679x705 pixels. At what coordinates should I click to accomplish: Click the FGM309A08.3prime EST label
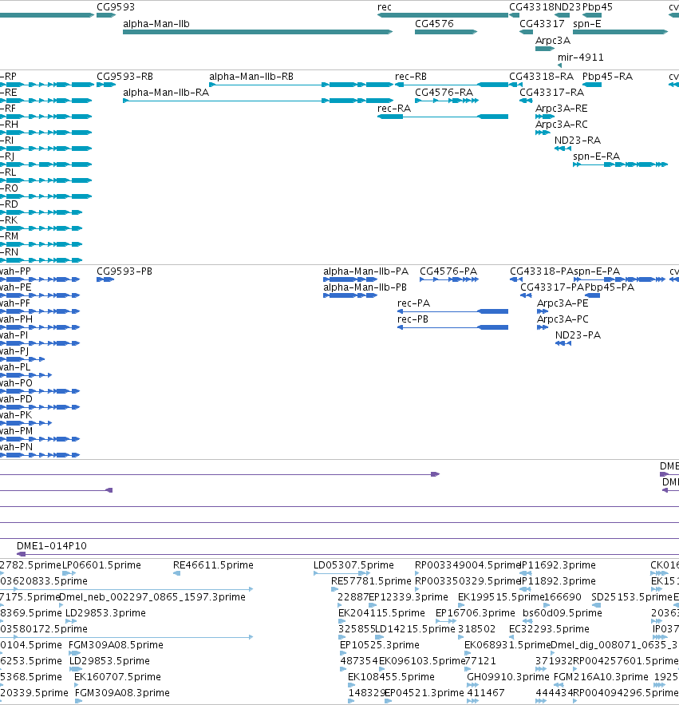pos(122,693)
